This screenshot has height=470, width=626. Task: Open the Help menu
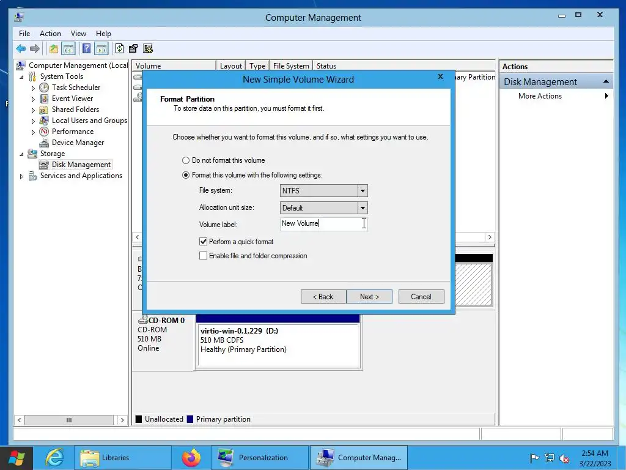point(103,34)
